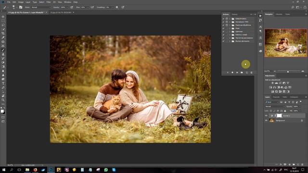308x173 pixels.
Task: Add a Curves adjustment from Adjustments panel
Action: coord(280,83)
